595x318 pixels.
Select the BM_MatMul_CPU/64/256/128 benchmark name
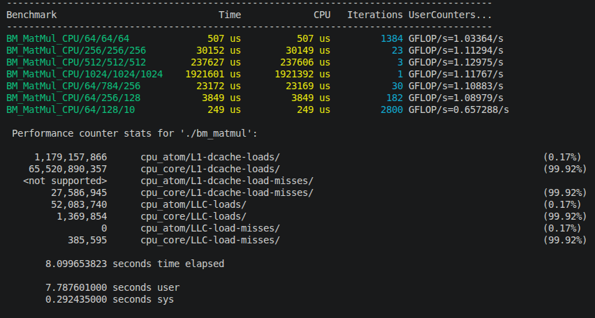pos(73,98)
